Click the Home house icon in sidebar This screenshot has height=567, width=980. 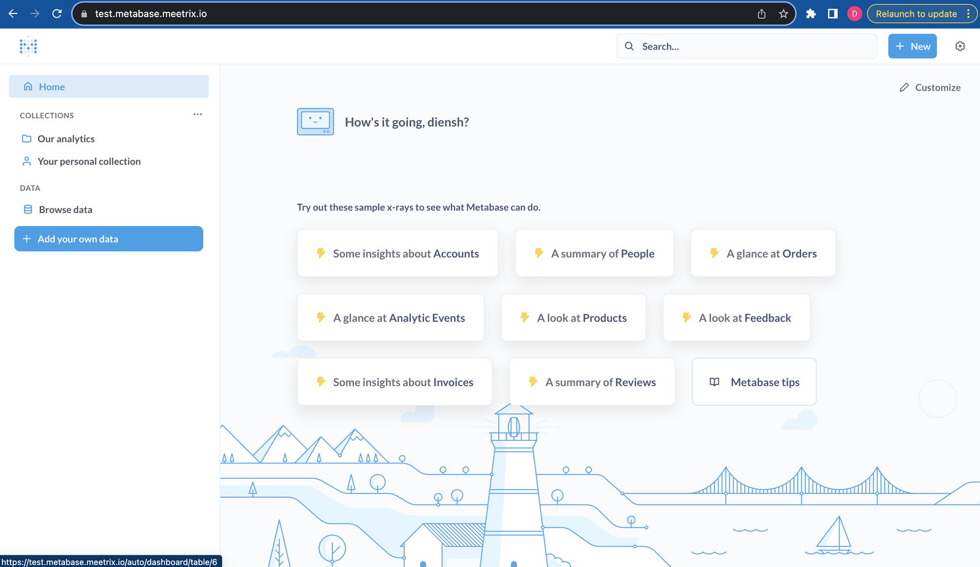[28, 86]
